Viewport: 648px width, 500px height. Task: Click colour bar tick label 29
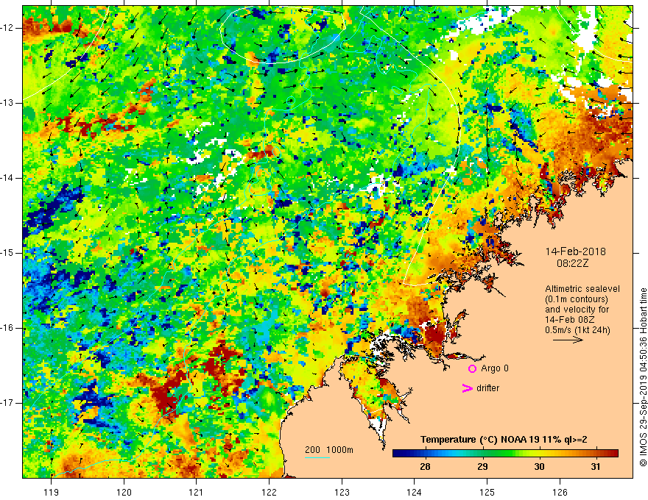pyautogui.click(x=482, y=467)
